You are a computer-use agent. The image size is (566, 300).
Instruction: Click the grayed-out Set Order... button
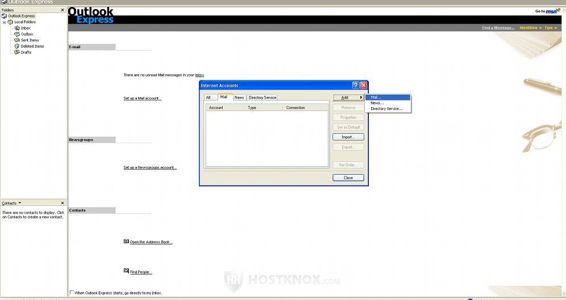[348, 165]
